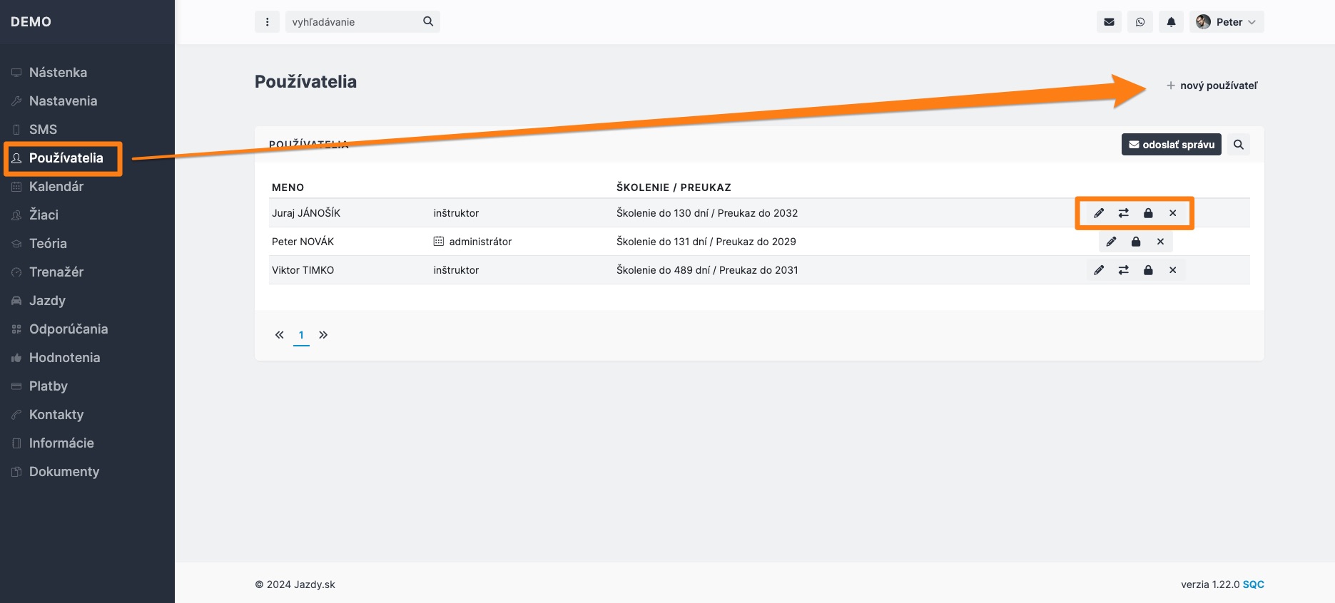This screenshot has height=603, width=1335.
Task: Navigate to Žiaci in sidebar menu
Action: click(x=44, y=215)
